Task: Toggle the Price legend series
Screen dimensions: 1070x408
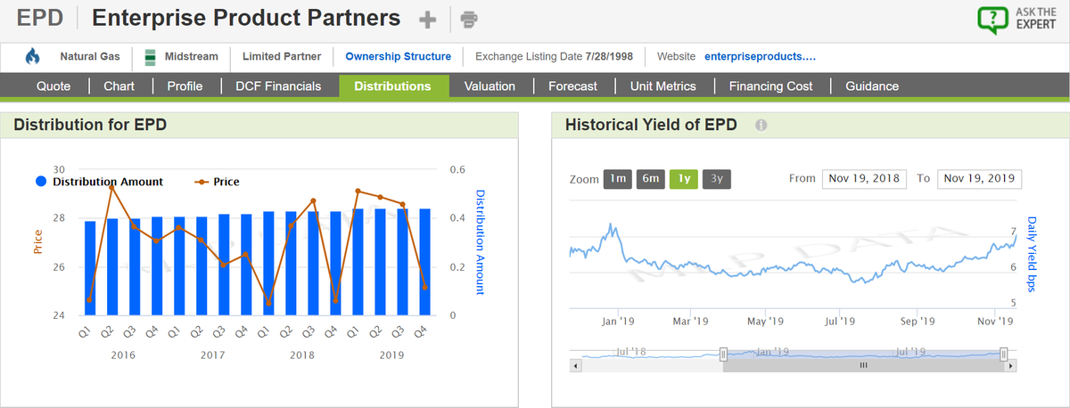Action: tap(217, 182)
